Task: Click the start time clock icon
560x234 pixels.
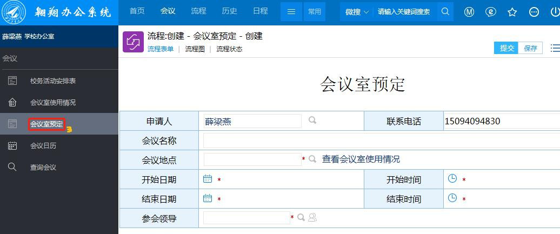Action: point(452,179)
